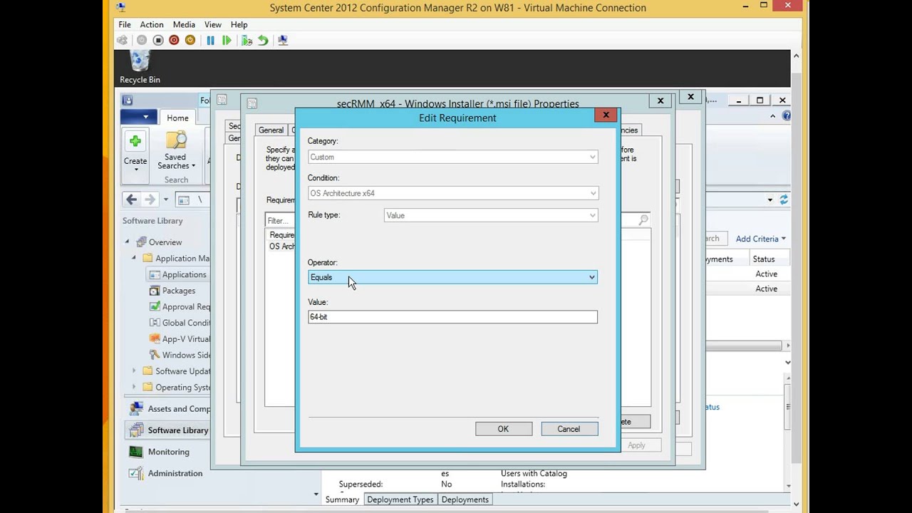Open the Saved Searches folder icon
This screenshot has width=912, height=513.
tap(176, 141)
